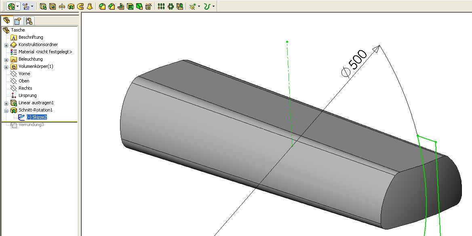The height and width of the screenshot is (236, 472).
Task: Select the Volumenkörper(1) folder
Action: pyautogui.click(x=36, y=66)
